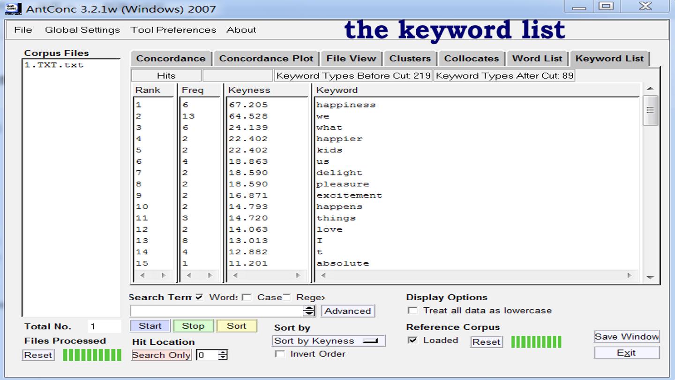Open the File menu
The width and height of the screenshot is (675, 380).
pyautogui.click(x=23, y=30)
